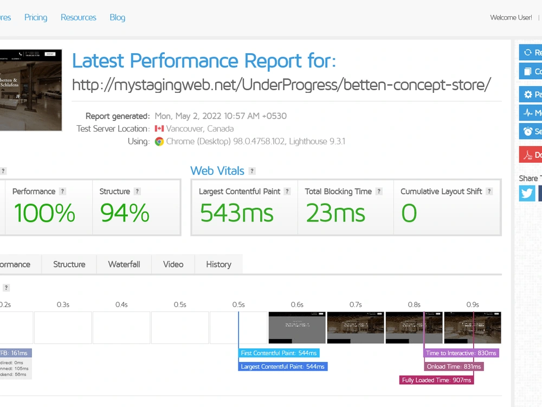Click the Fully Loaded Time: 907ms marker
542x407 pixels.
pyautogui.click(x=436, y=380)
